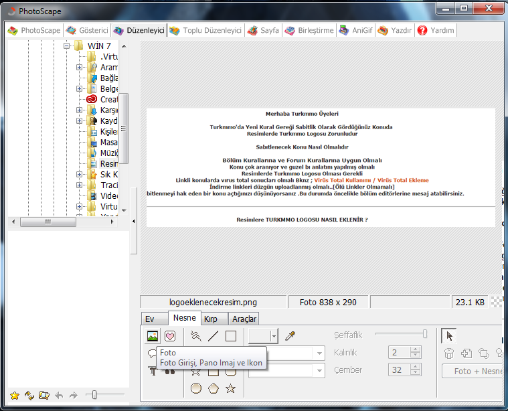Open the folder search explorer icon
Screen dimensions: 508x411
[44, 396]
